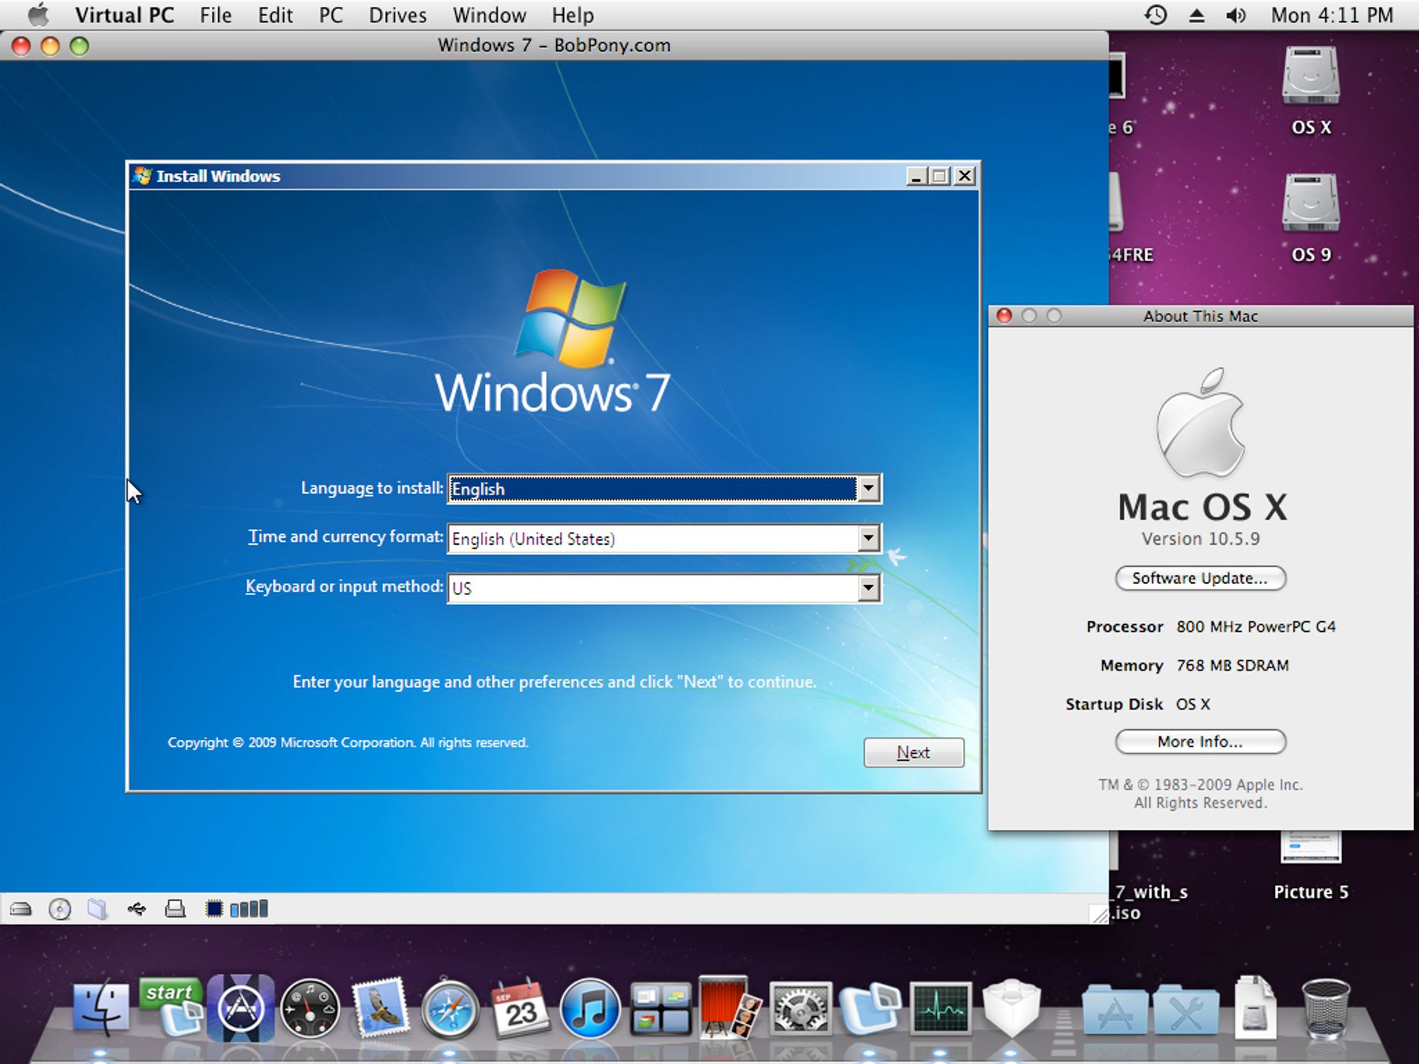The height and width of the screenshot is (1064, 1419).
Task: Click the Windows flag icon in Install Windows title
Action: point(143,176)
